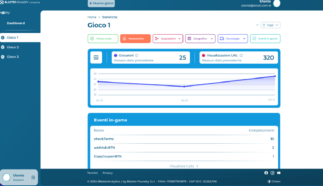Click the Dic 19 chart data point
This screenshot has width=323, height=186.
click(98, 82)
